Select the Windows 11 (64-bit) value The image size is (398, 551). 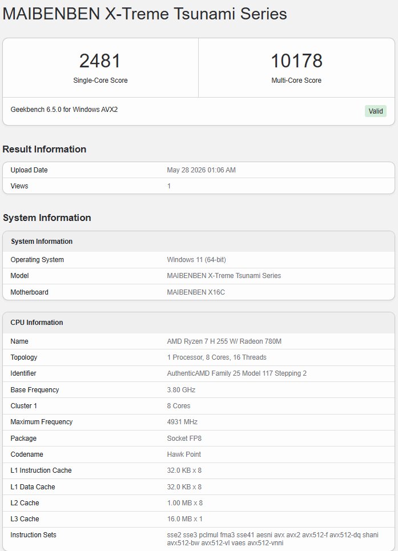click(x=196, y=260)
